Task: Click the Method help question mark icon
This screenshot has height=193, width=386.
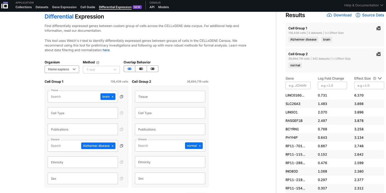Action: (x=98, y=63)
